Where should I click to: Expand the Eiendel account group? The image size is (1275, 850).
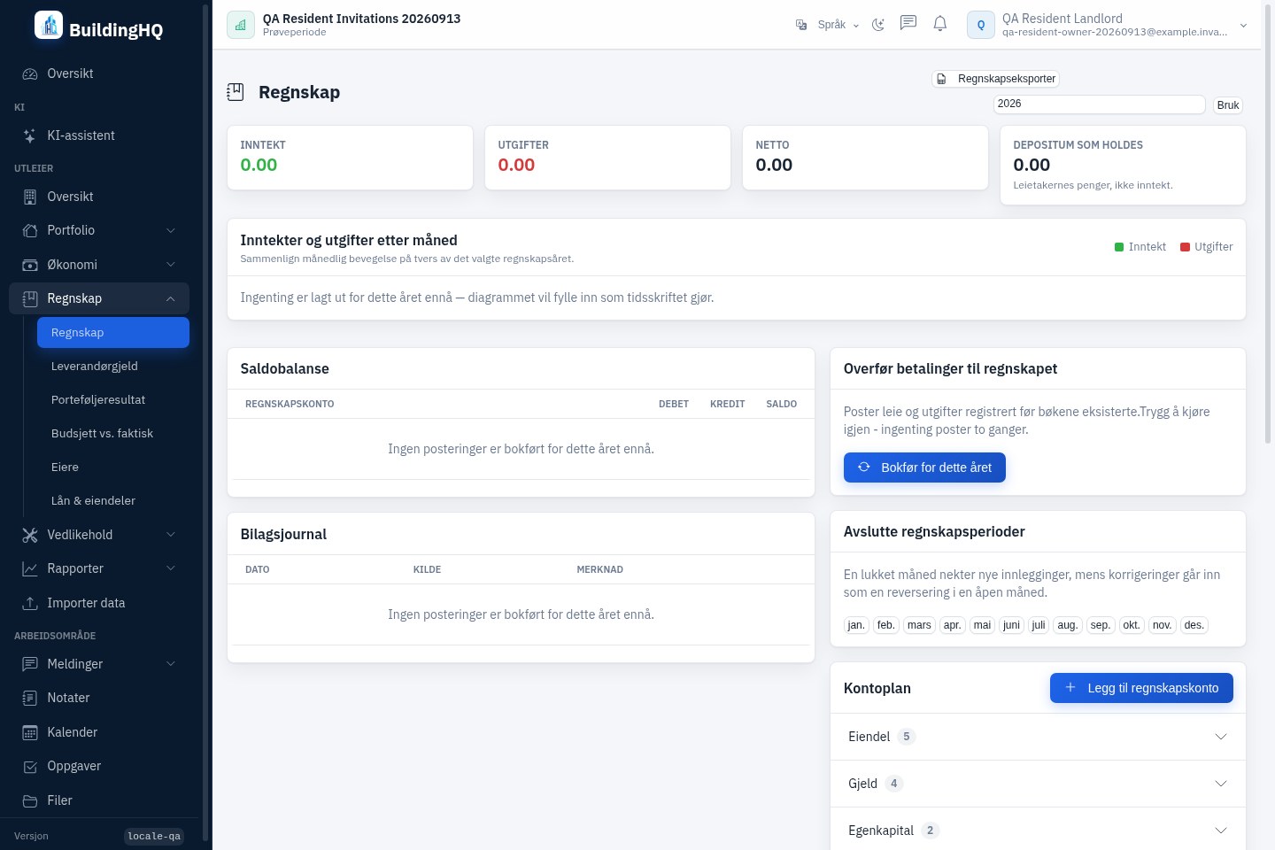click(1038, 737)
